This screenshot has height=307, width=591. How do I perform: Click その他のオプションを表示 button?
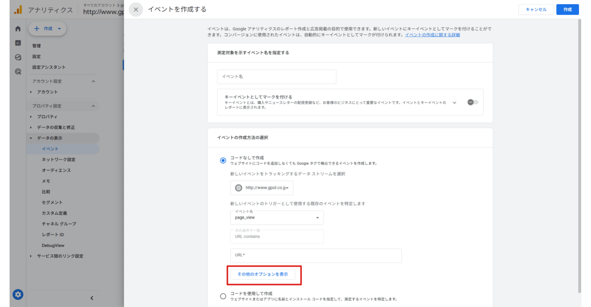pyautogui.click(x=263, y=274)
